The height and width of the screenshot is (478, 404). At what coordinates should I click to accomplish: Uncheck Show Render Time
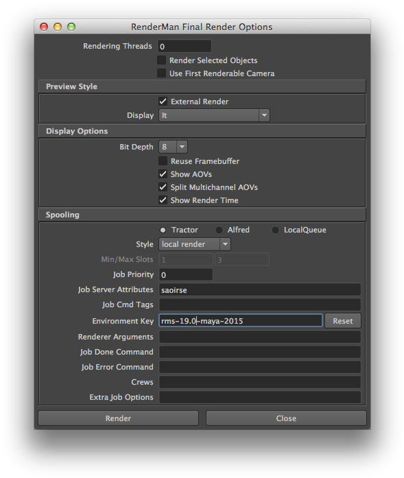163,200
